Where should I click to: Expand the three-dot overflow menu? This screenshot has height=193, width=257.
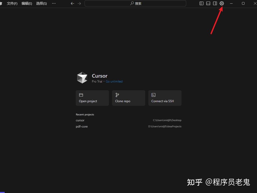[54, 3]
